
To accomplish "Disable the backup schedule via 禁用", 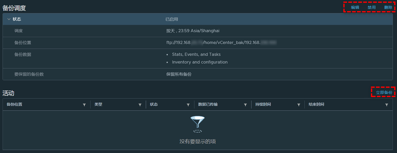I will 372,7.
